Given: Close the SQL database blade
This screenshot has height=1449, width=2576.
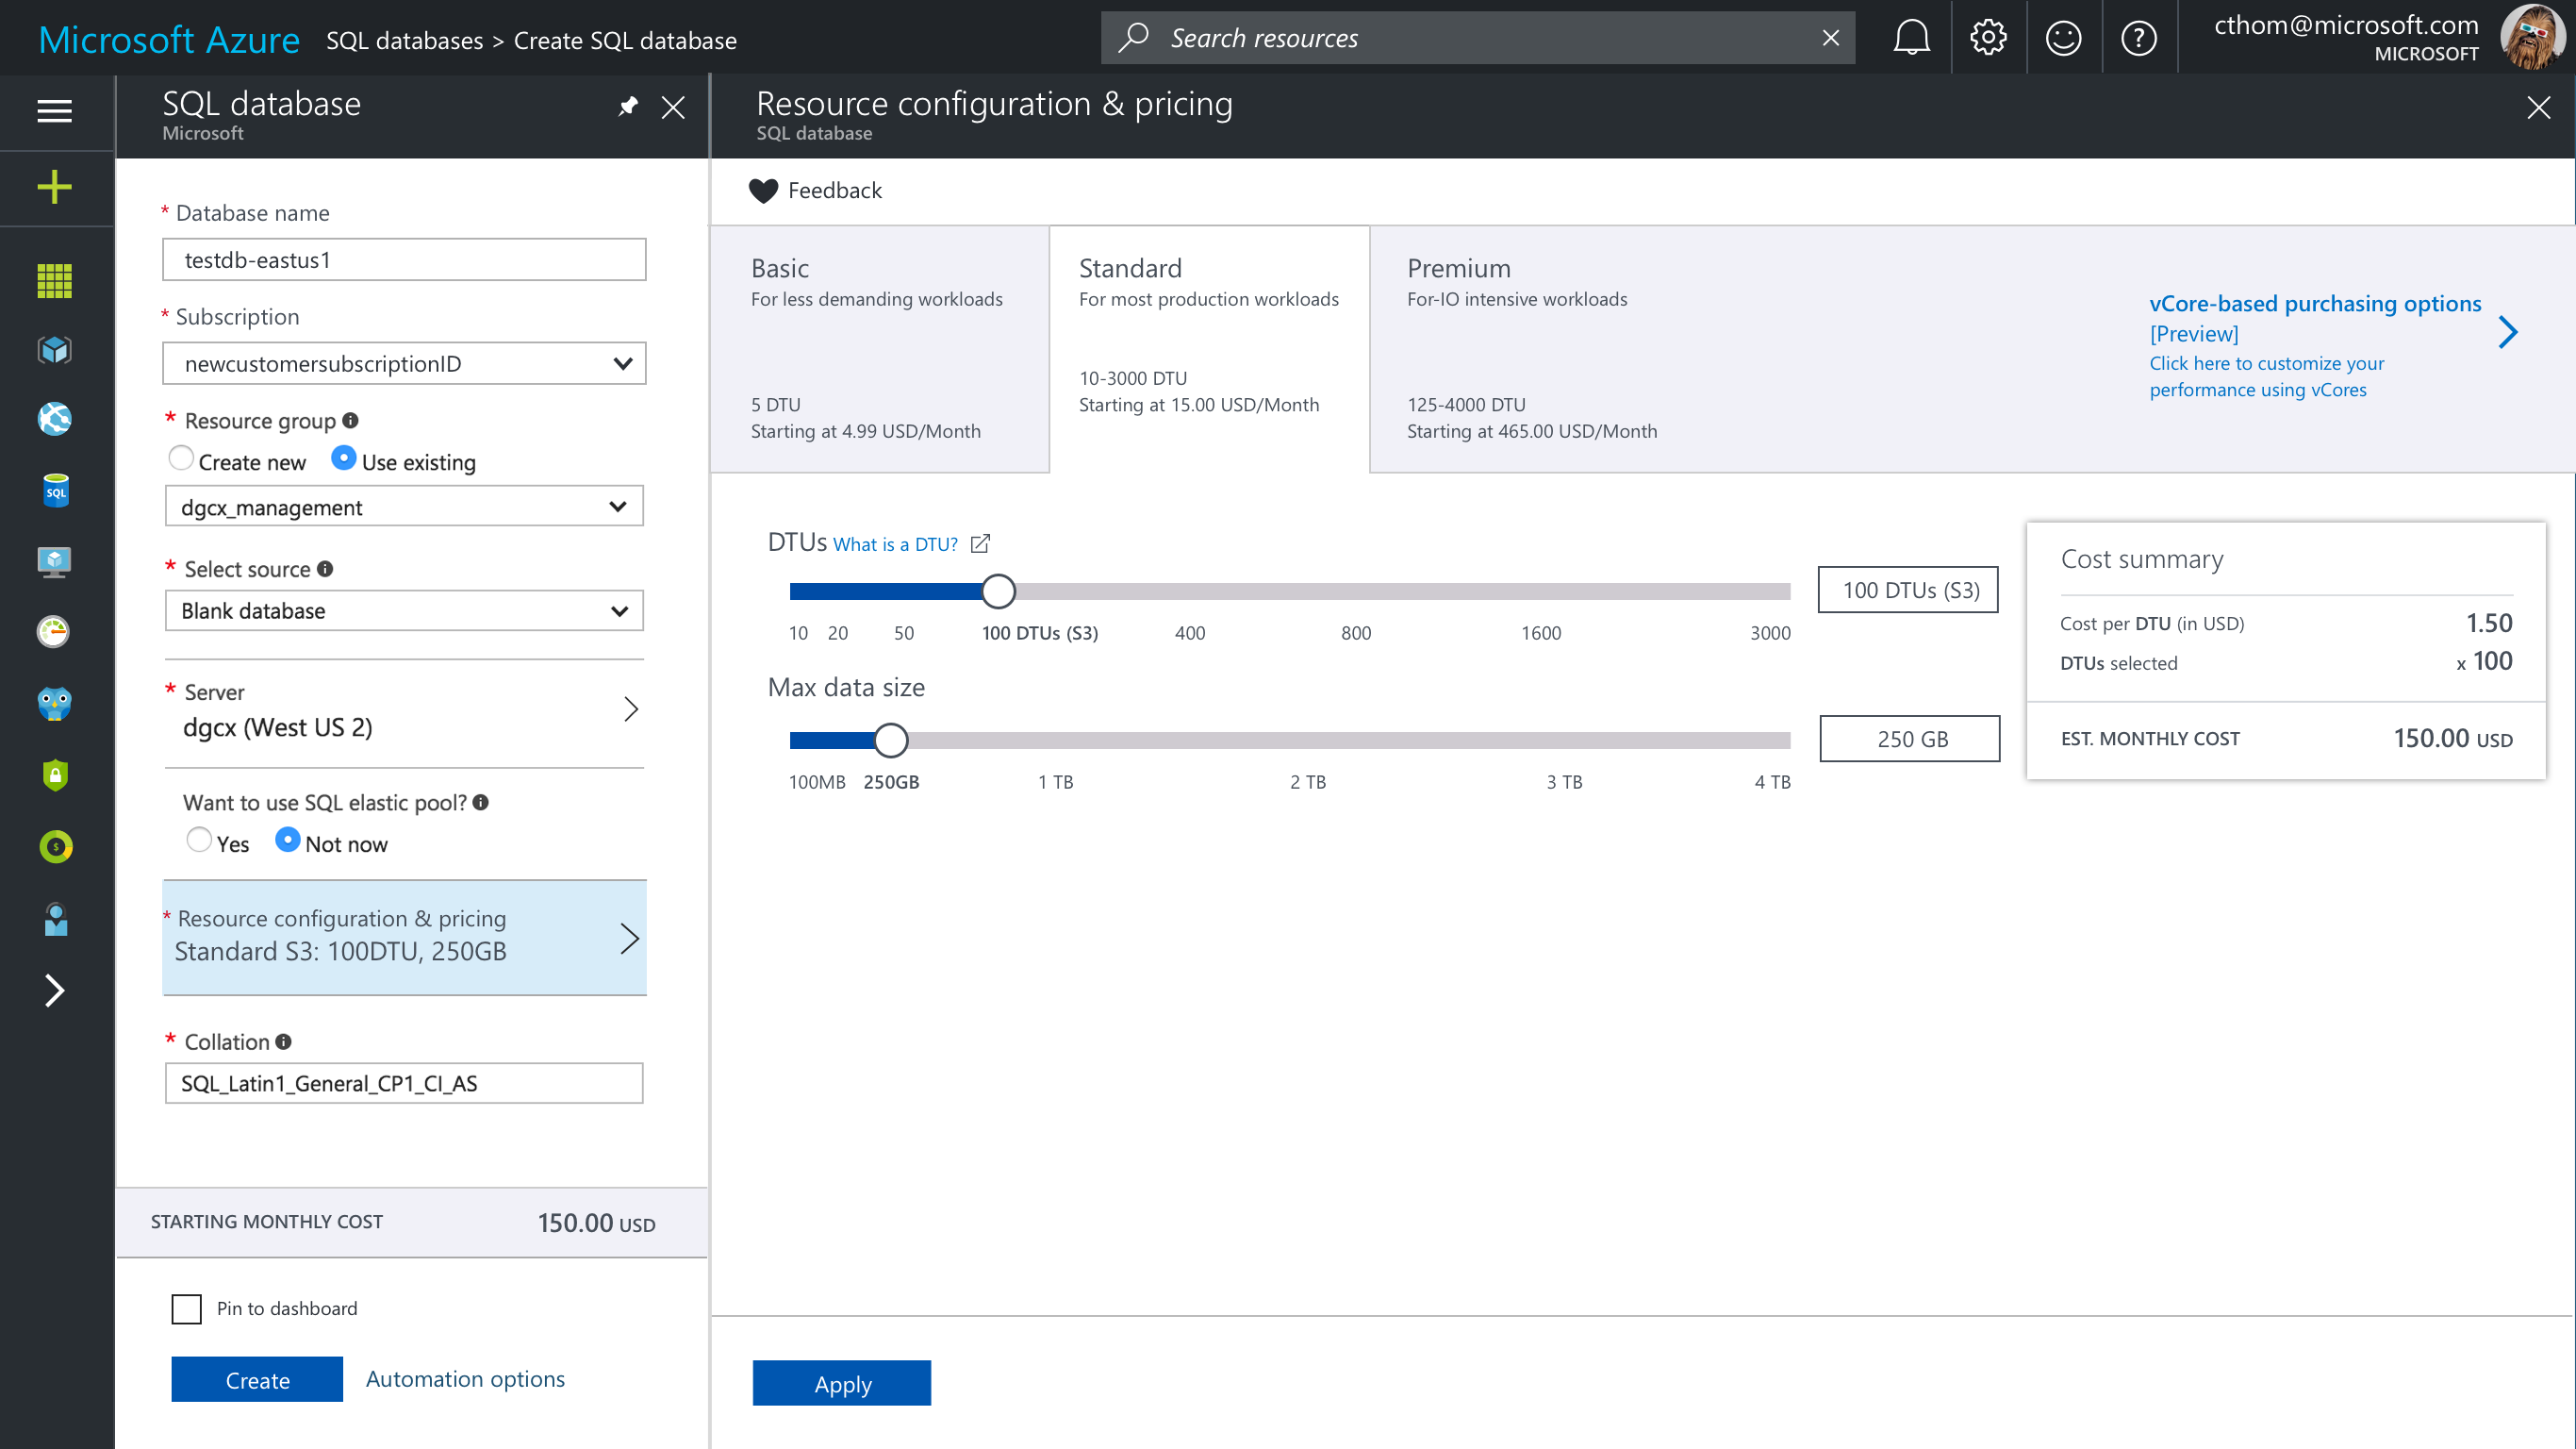Looking at the screenshot, I should coord(673,108).
